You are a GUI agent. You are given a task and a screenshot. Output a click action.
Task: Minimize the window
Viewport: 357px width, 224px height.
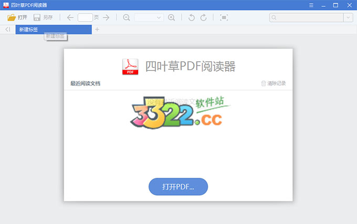tap(323, 5)
